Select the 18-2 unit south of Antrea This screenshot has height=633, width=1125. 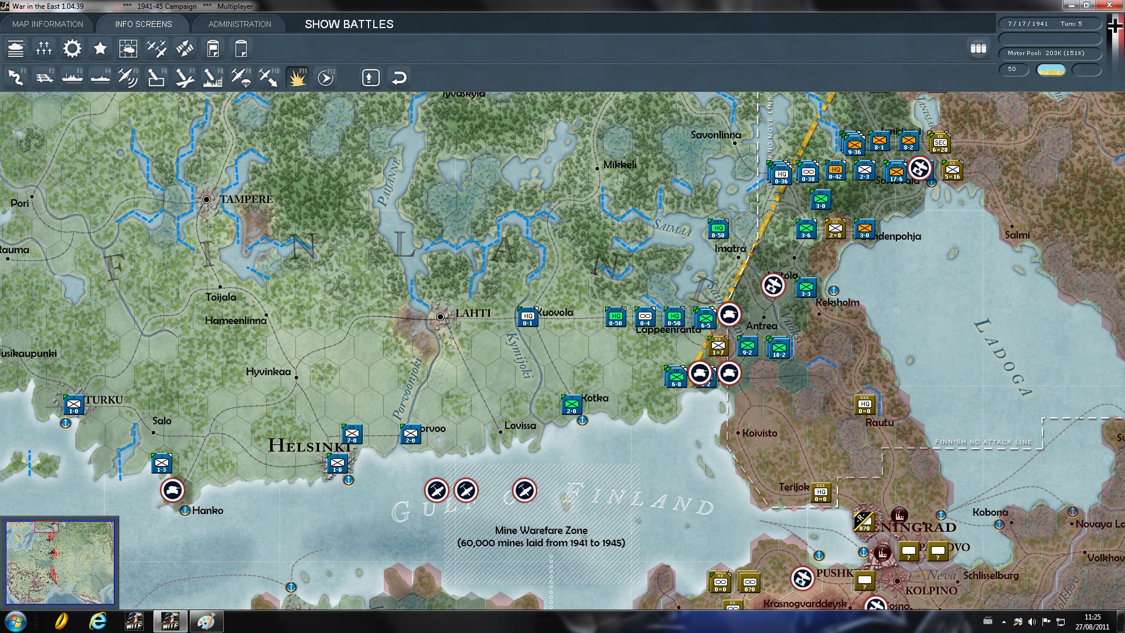[x=779, y=348]
